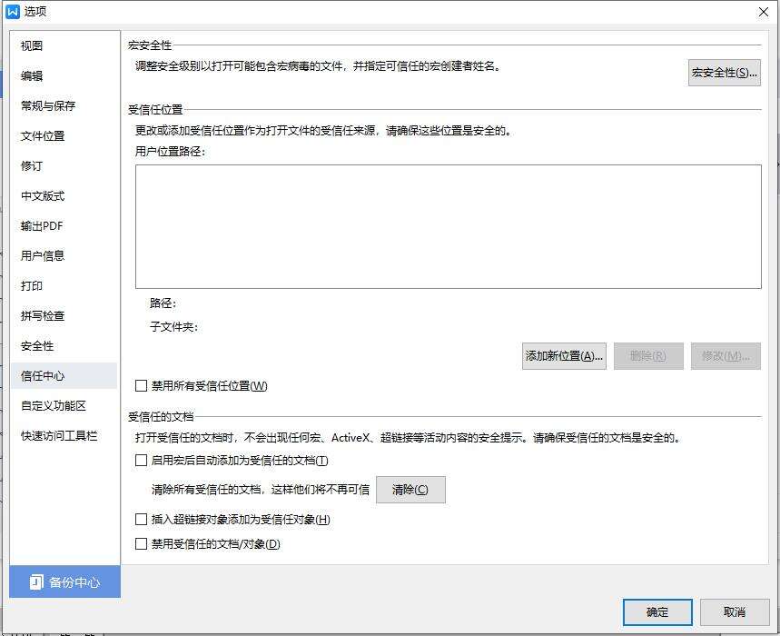Click 添加新位置(A)... button
Image resolution: width=780 pixels, height=636 pixels.
tap(564, 356)
